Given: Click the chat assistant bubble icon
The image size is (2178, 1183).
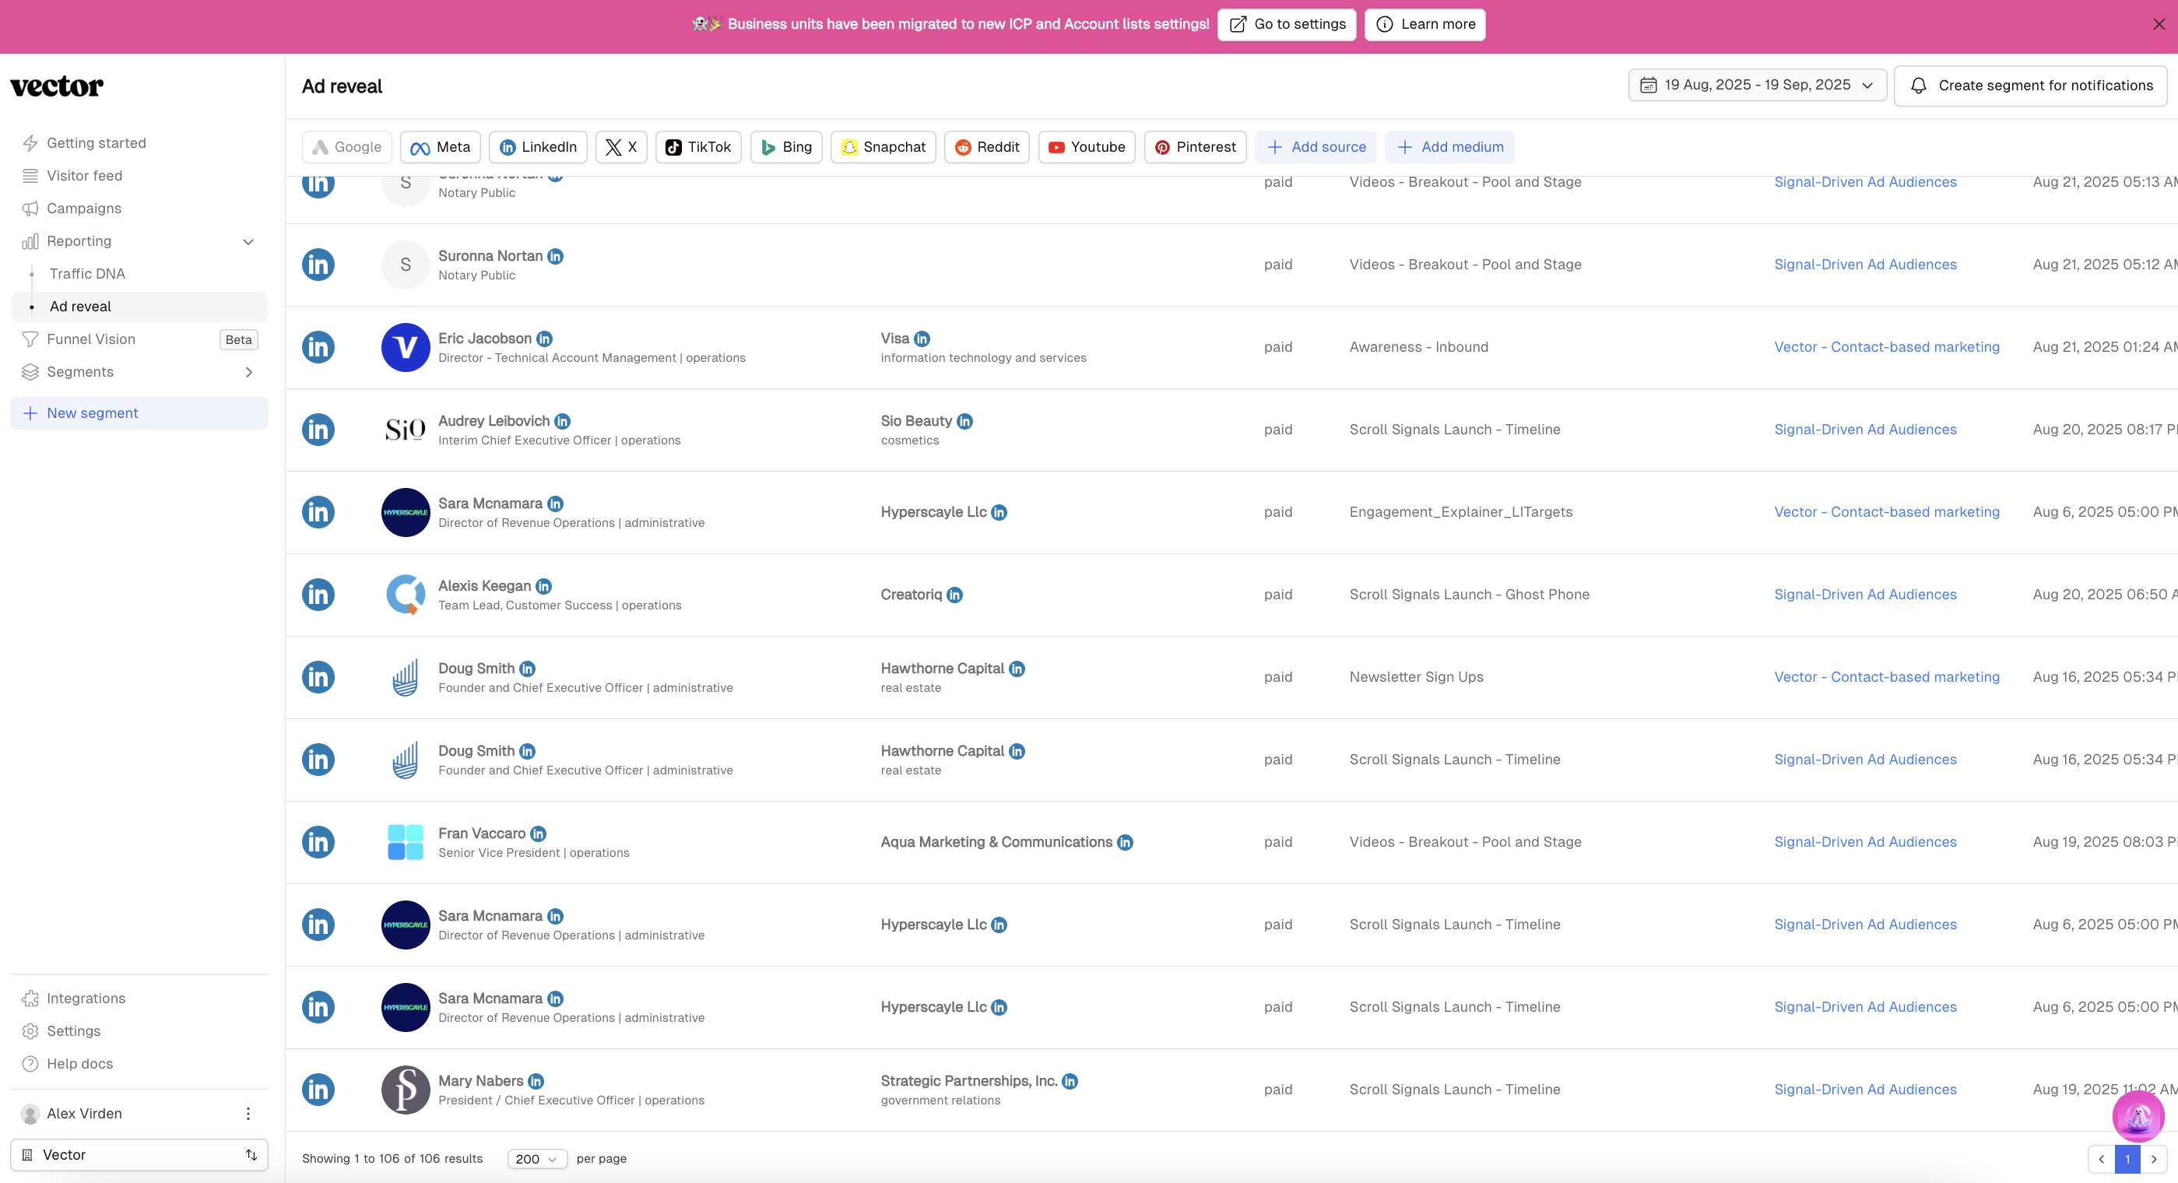Looking at the screenshot, I should coord(2138,1116).
